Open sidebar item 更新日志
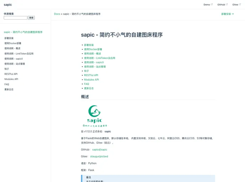Image resolution: width=245 pixels, height=182 pixels. click(9, 89)
